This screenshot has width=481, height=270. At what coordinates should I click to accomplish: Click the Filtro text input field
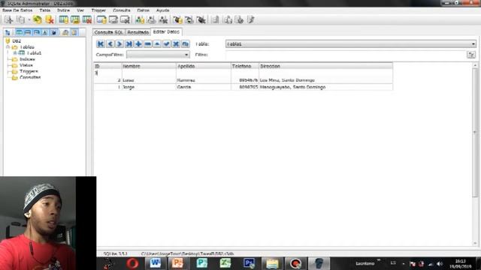(346, 55)
